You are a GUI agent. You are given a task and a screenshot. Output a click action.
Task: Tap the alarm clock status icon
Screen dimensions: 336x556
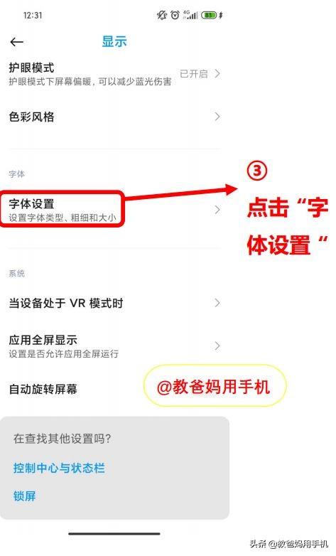click(175, 15)
